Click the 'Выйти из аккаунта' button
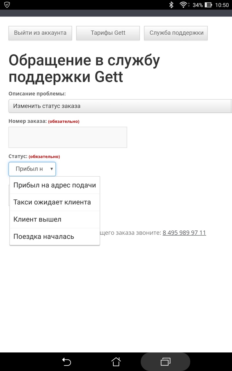 pos(40,33)
